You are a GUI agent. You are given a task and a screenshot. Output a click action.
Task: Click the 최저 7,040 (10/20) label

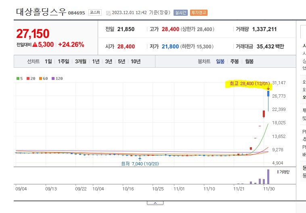[140, 164]
